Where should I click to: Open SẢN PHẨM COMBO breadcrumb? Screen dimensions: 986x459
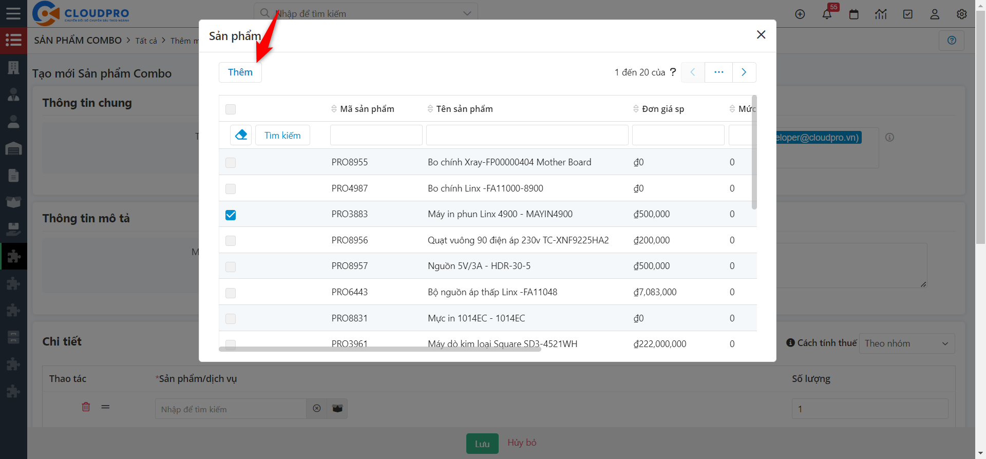(x=78, y=40)
